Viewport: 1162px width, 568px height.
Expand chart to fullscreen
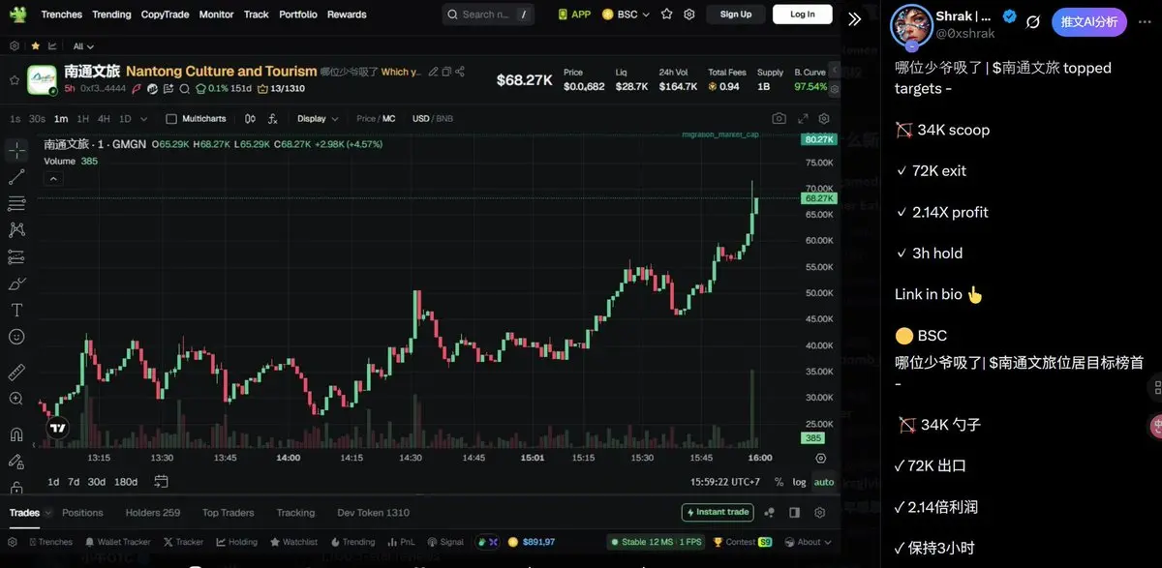tap(803, 118)
